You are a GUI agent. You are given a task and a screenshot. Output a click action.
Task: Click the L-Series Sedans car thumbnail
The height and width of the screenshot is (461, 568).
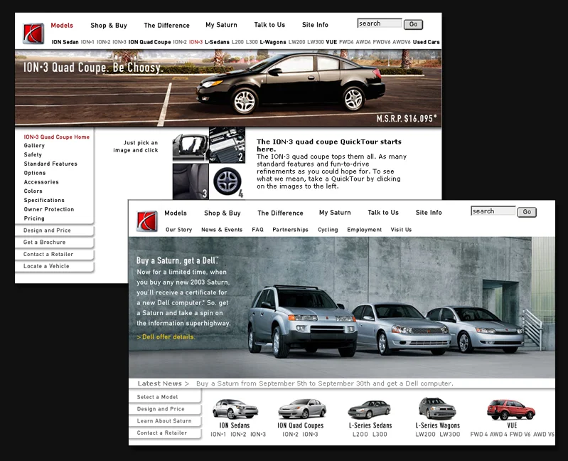[369, 410]
